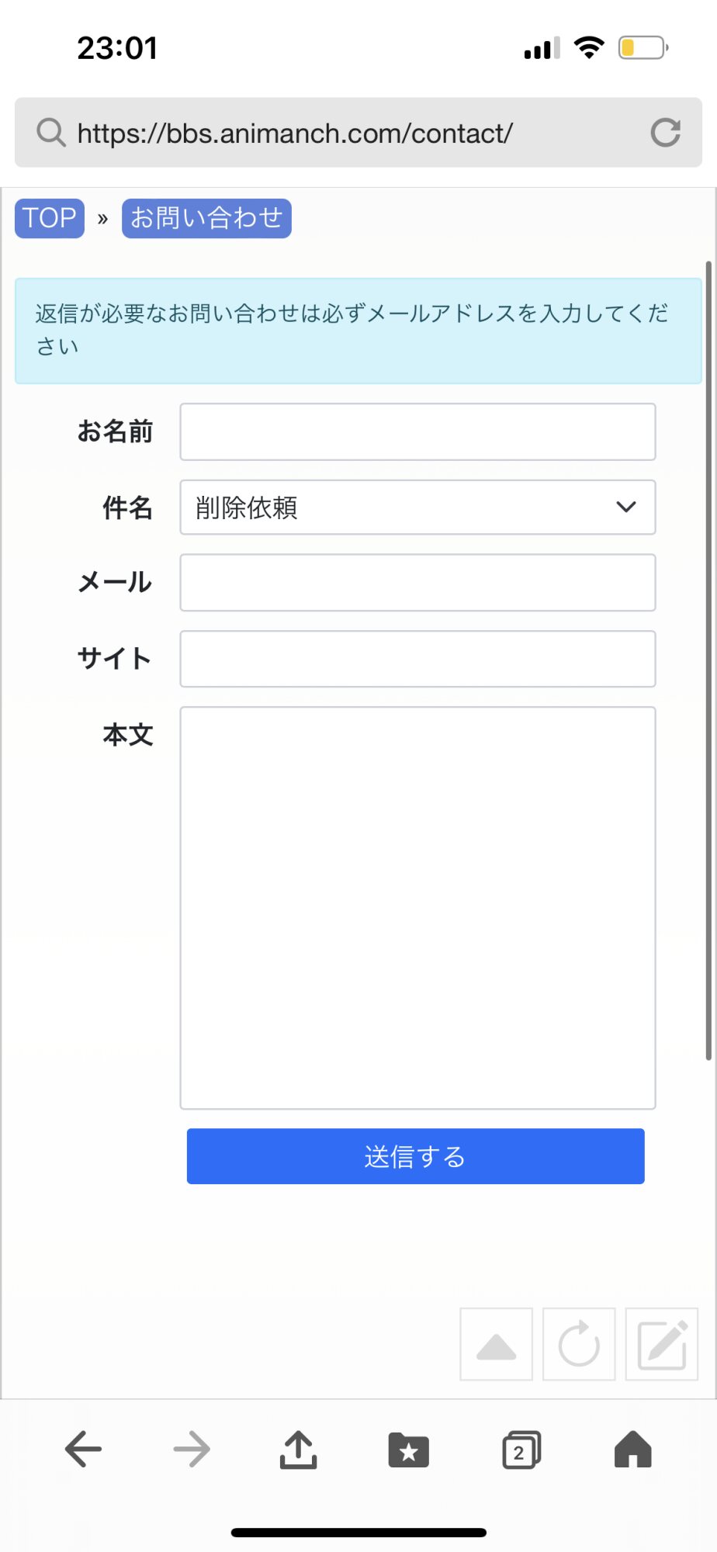Click inside the 本文 text area

[417, 908]
